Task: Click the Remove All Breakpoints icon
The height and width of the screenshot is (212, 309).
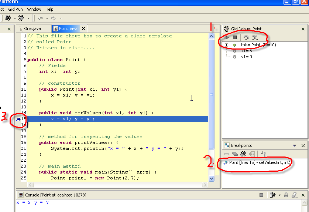Action: pyautogui.click(x=235, y=154)
